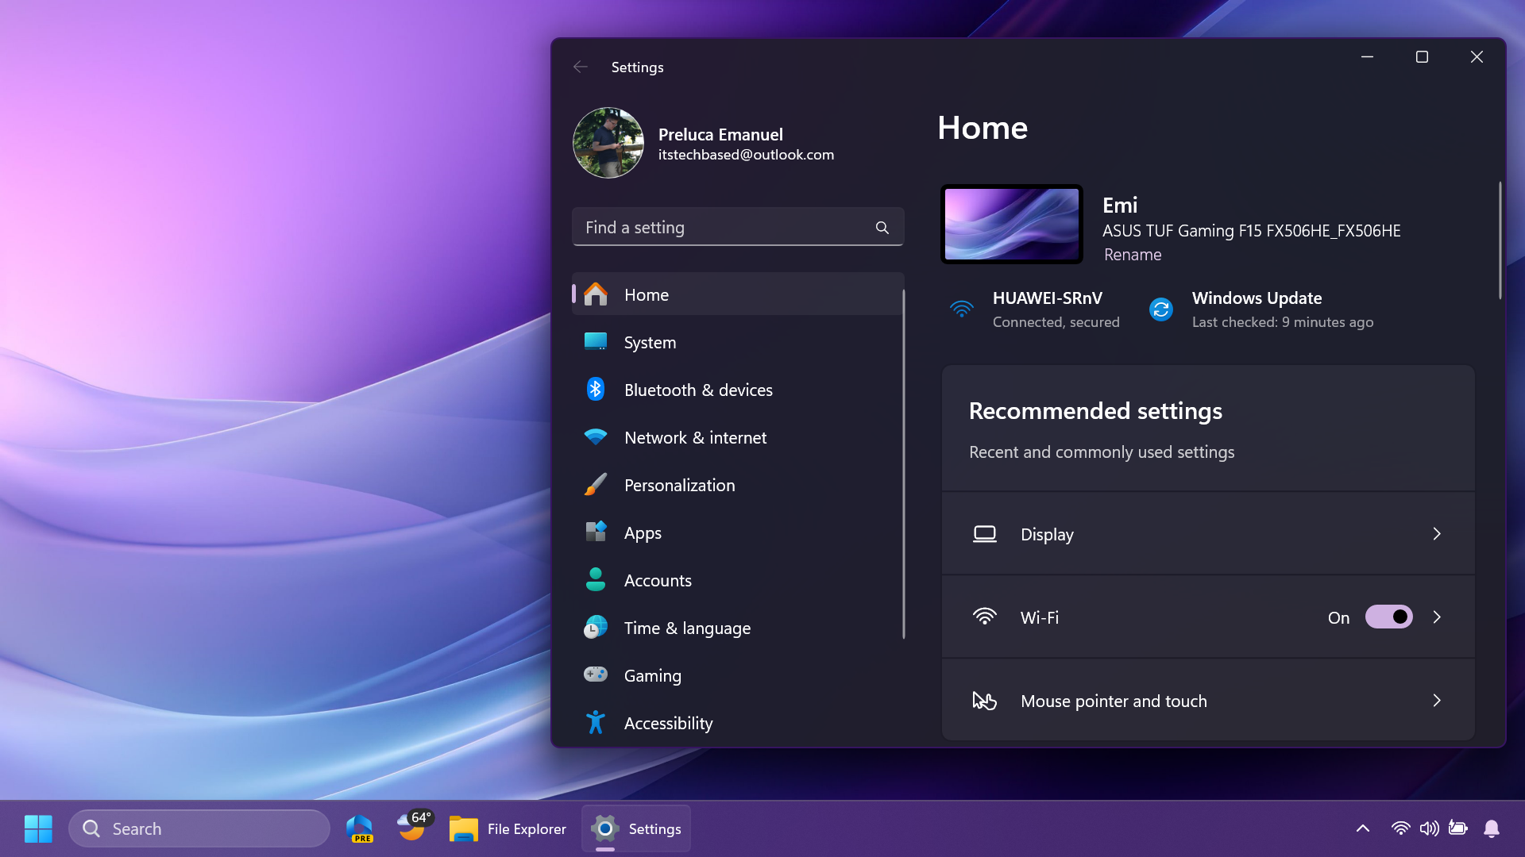Click the taskbar Wi-Fi tray icon
Screen dimensions: 1525x857
(1400, 828)
